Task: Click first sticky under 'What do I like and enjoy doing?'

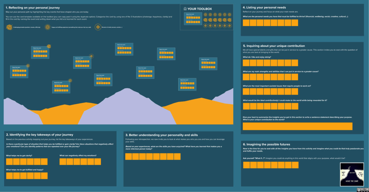Action: (246, 63)
